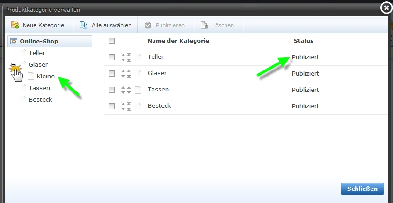Click the Tassen name in the table
393x203 pixels.
pos(158,90)
